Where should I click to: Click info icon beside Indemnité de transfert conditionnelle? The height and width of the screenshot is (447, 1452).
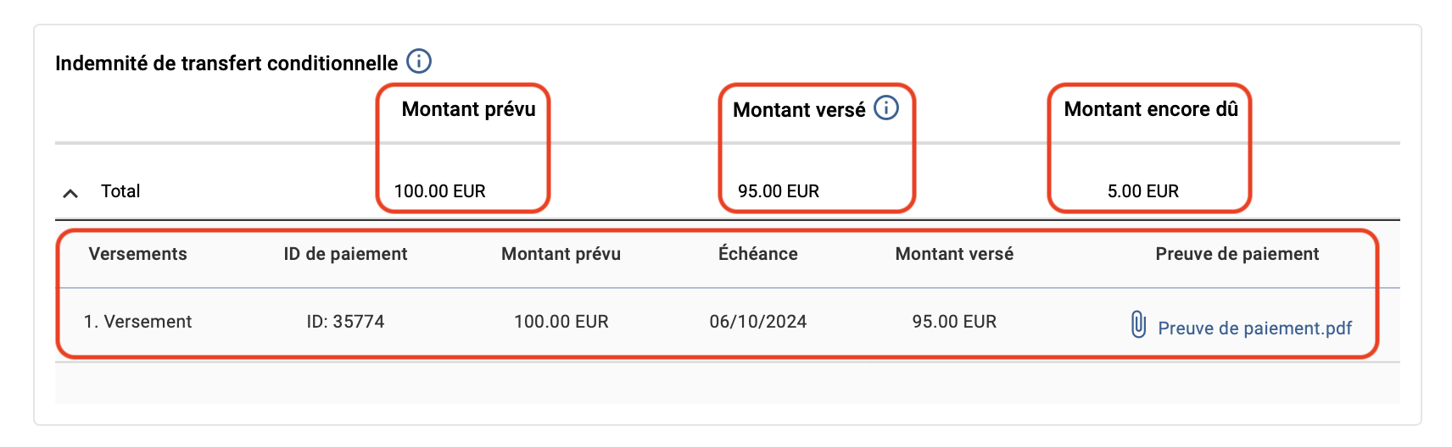point(419,62)
